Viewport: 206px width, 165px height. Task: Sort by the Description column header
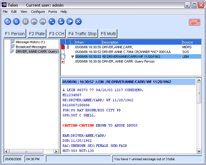142,42
